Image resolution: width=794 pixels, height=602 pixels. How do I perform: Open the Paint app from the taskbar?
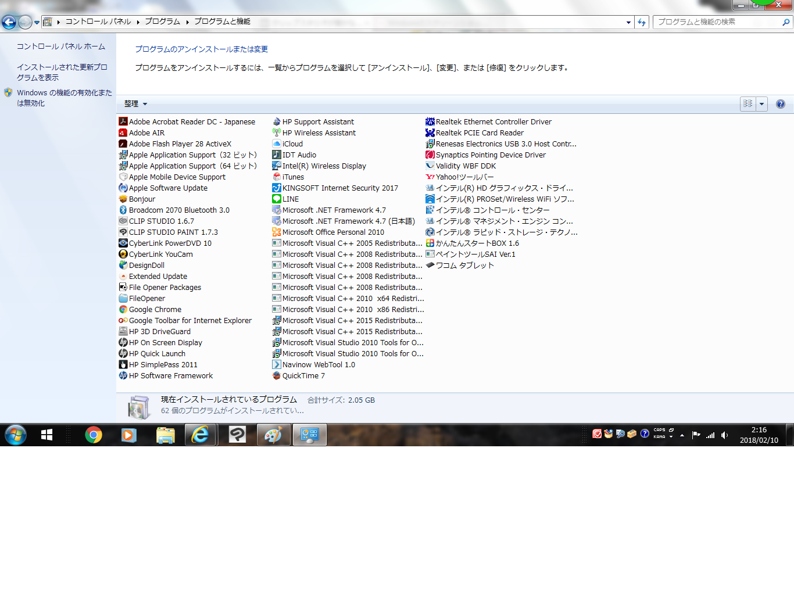pyautogui.click(x=274, y=435)
